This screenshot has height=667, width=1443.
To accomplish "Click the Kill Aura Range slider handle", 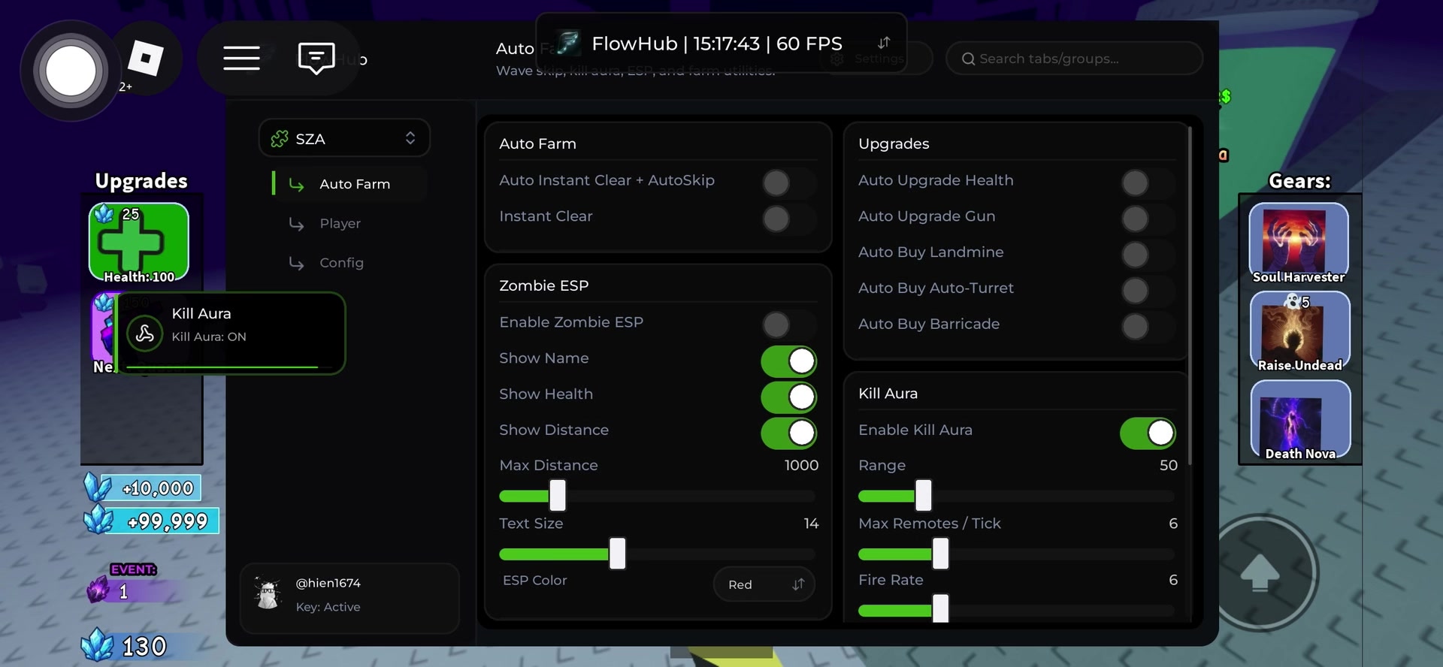I will pos(923,496).
